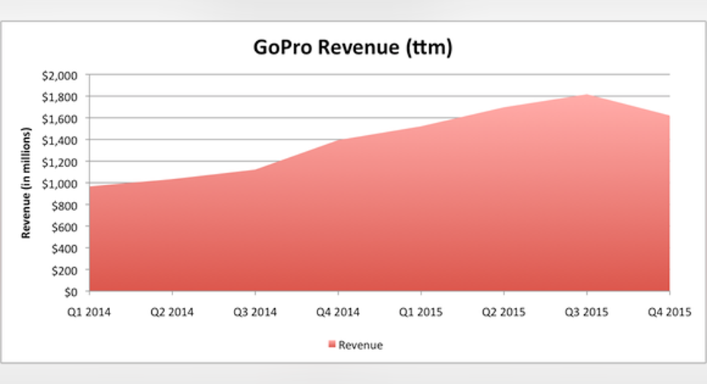Select the Revenue (in millions) axis title

[26, 183]
